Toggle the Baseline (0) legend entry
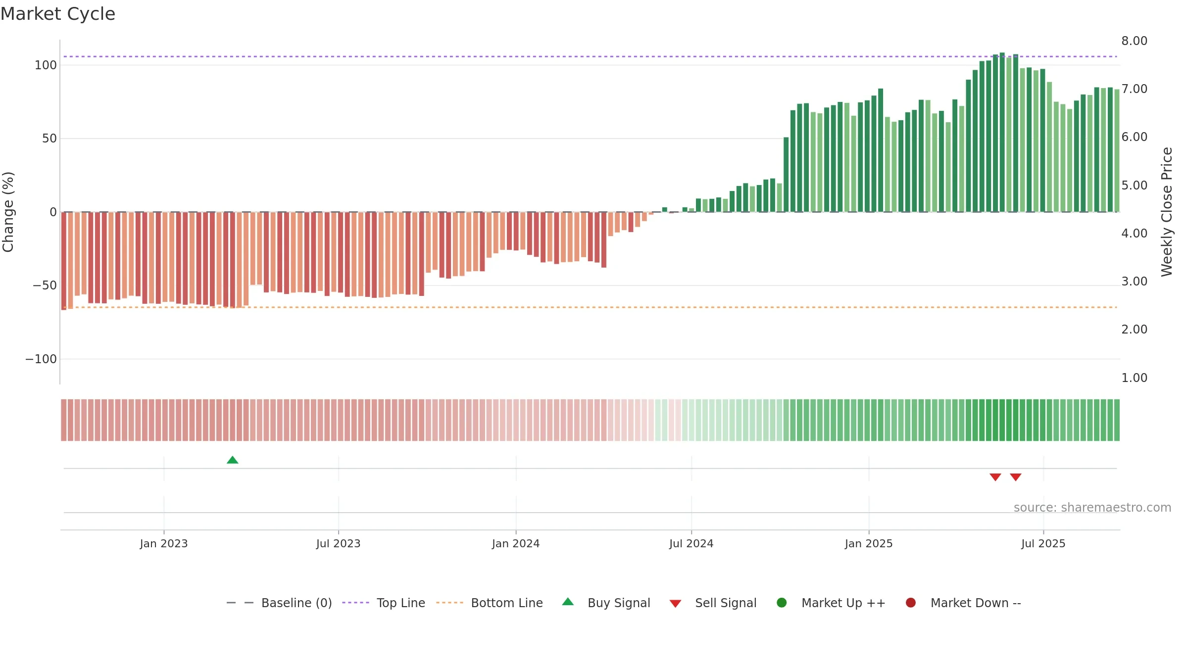Image resolution: width=1188 pixels, height=668 pixels. tap(279, 603)
